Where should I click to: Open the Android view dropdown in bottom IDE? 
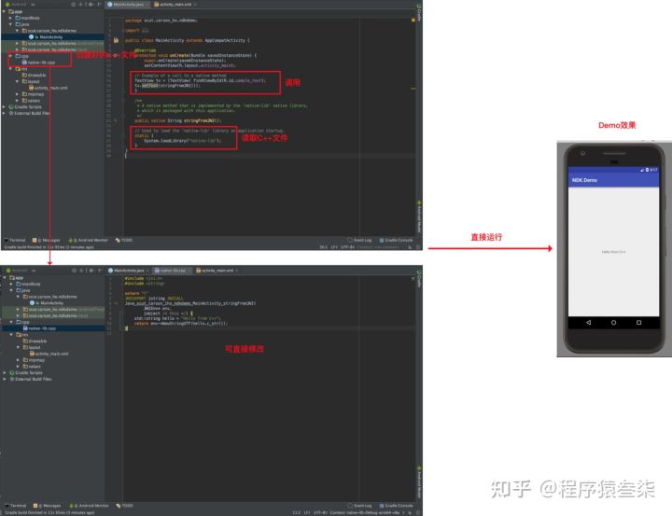pyautogui.click(x=21, y=271)
